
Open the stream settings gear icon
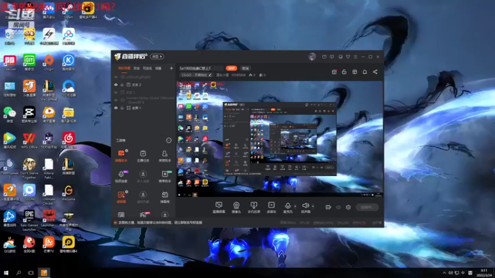[x=348, y=207]
